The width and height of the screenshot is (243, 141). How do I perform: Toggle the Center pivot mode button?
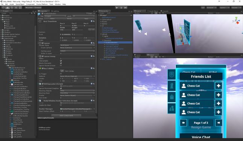(29, 7)
